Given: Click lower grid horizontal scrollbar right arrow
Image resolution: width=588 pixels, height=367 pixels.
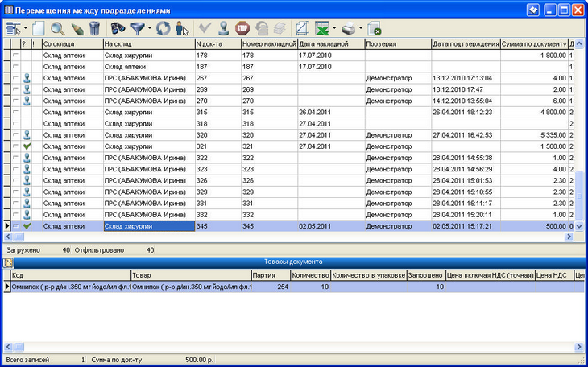Looking at the screenshot, I should (579, 347).
